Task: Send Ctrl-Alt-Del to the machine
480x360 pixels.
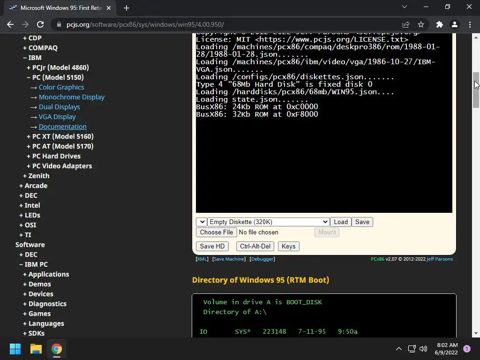Action: pos(255,247)
